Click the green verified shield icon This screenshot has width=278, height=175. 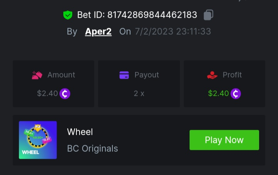68,15
